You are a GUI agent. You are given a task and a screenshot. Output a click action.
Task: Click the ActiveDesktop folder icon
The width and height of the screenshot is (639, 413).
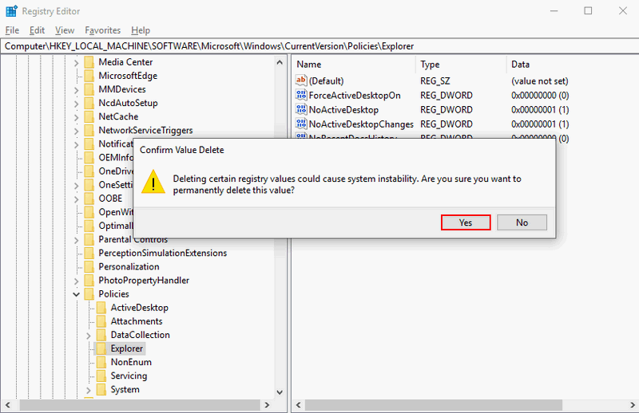tap(101, 308)
